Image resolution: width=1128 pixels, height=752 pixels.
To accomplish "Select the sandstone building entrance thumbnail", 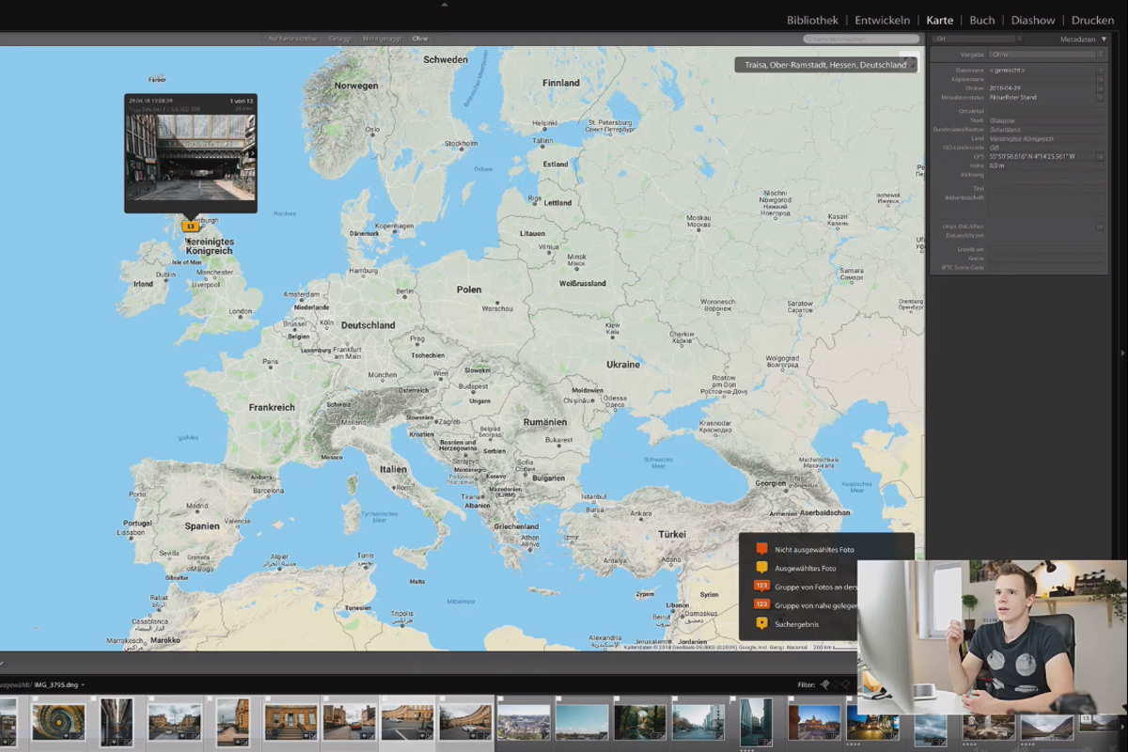I will pyautogui.click(x=290, y=721).
